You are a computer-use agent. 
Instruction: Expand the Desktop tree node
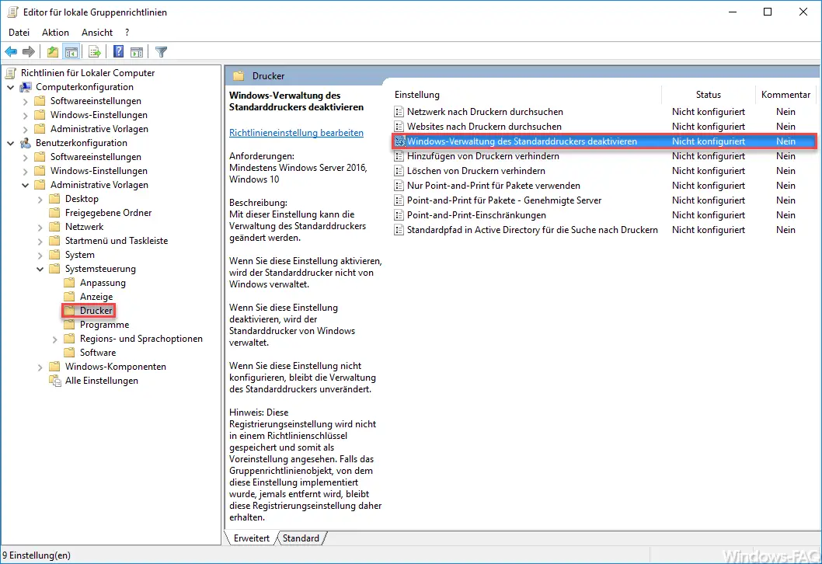coord(40,199)
